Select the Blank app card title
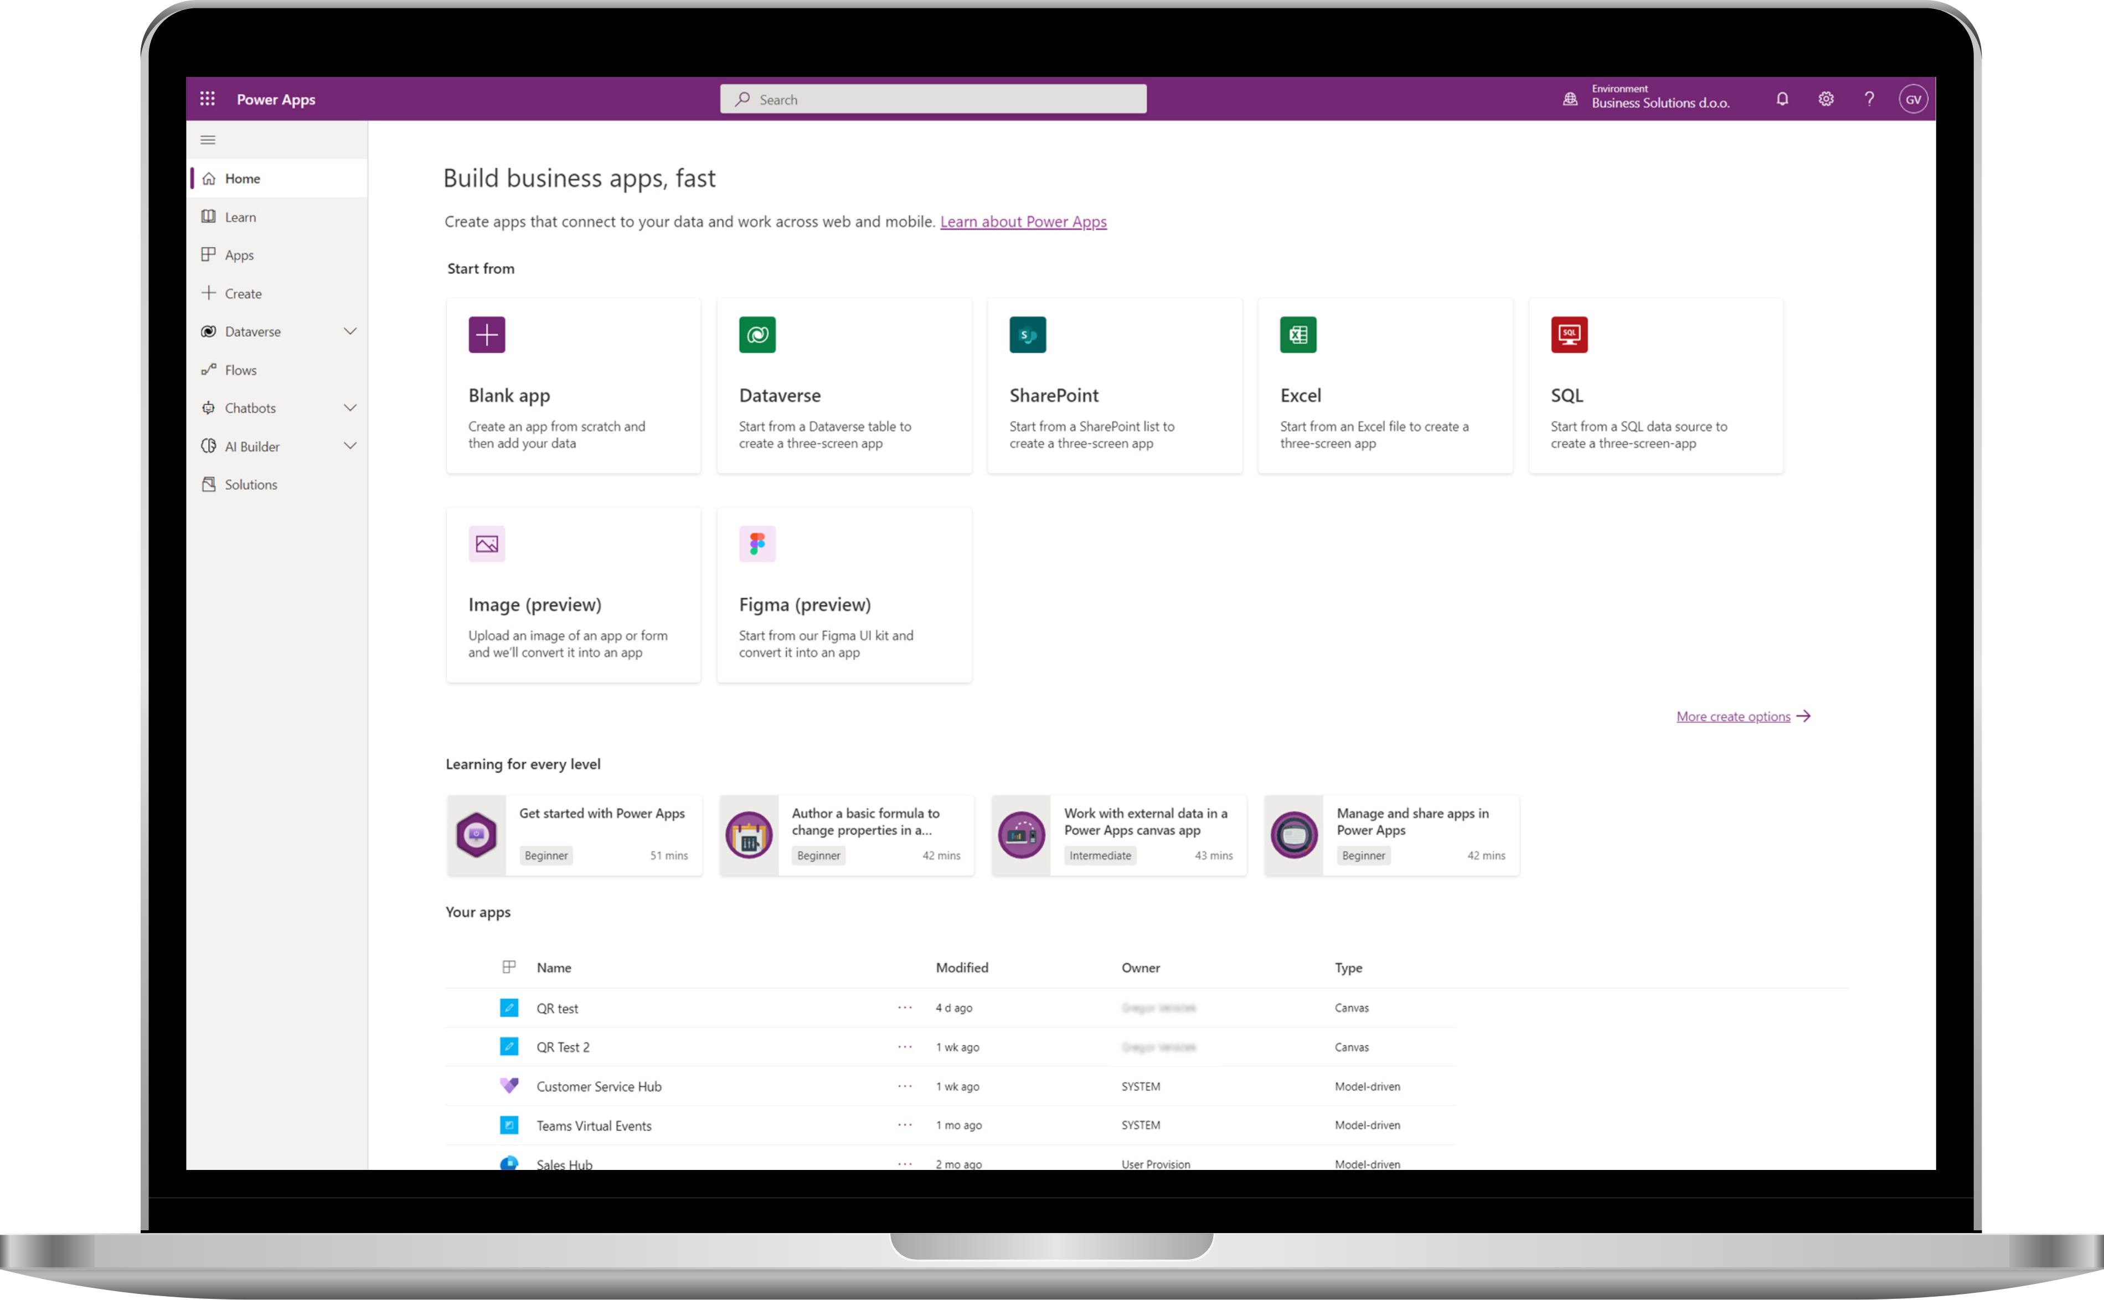2104x1300 pixels. 508,396
